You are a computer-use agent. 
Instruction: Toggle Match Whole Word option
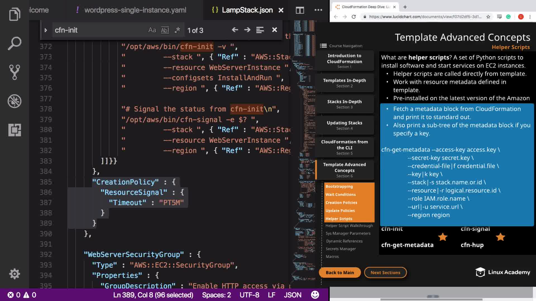(165, 30)
